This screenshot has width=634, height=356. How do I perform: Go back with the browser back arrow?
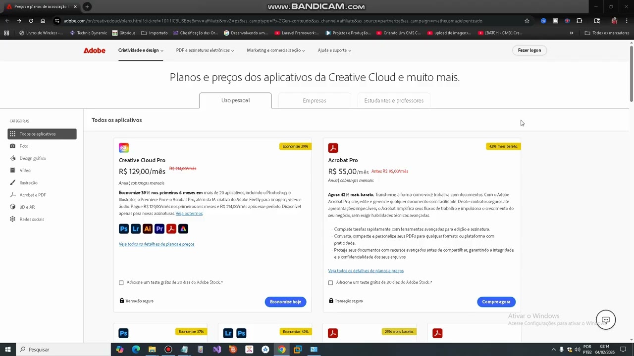coord(7,21)
